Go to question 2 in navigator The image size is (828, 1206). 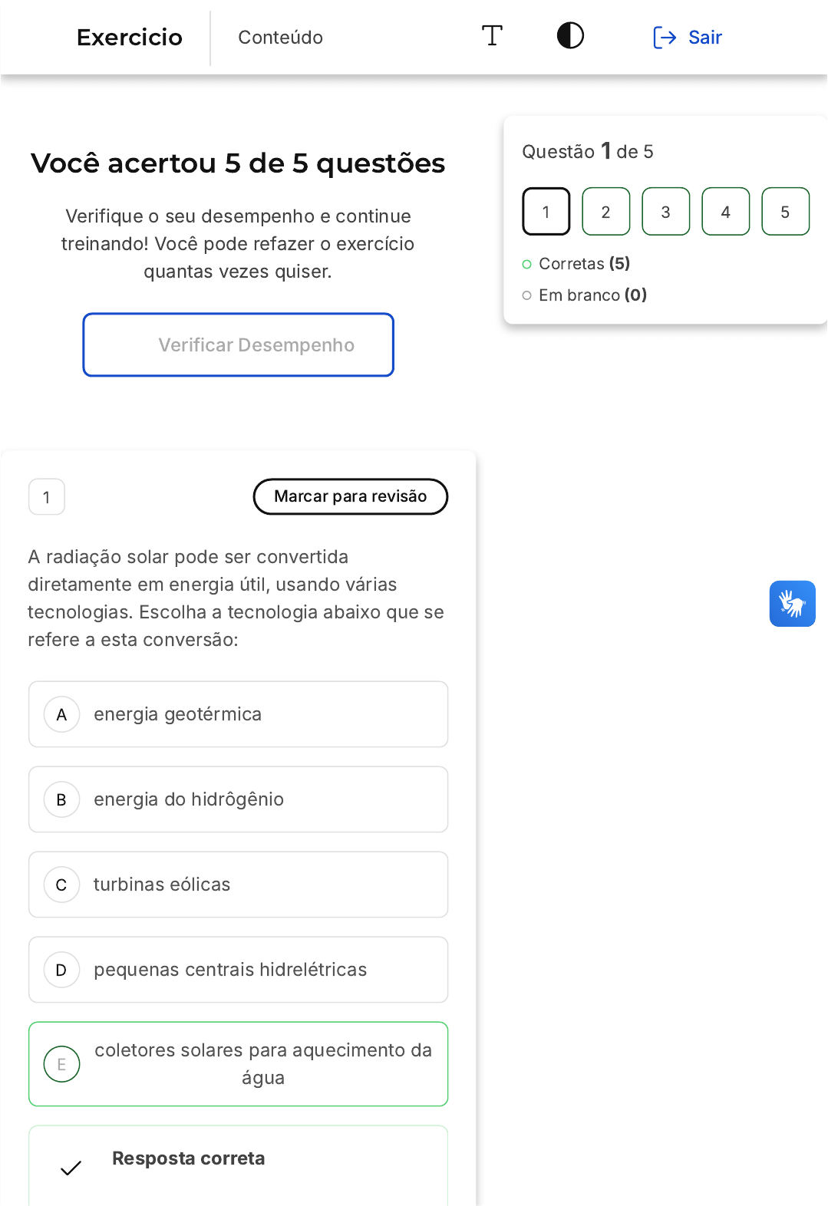[605, 212]
